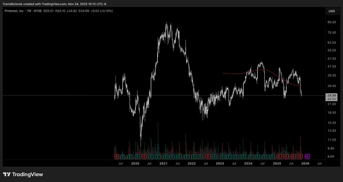Click the 2025 label on time axis
Viewport: 343px width, 182px height.
pos(277,163)
